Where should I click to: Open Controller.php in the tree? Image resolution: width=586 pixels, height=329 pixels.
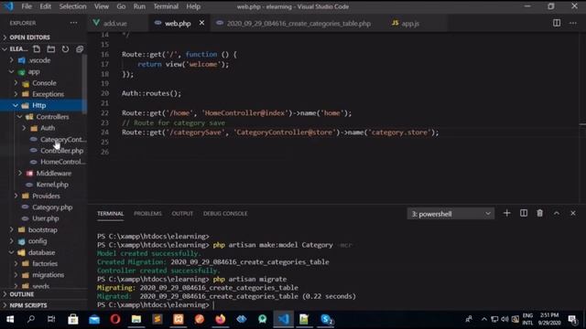(61, 151)
